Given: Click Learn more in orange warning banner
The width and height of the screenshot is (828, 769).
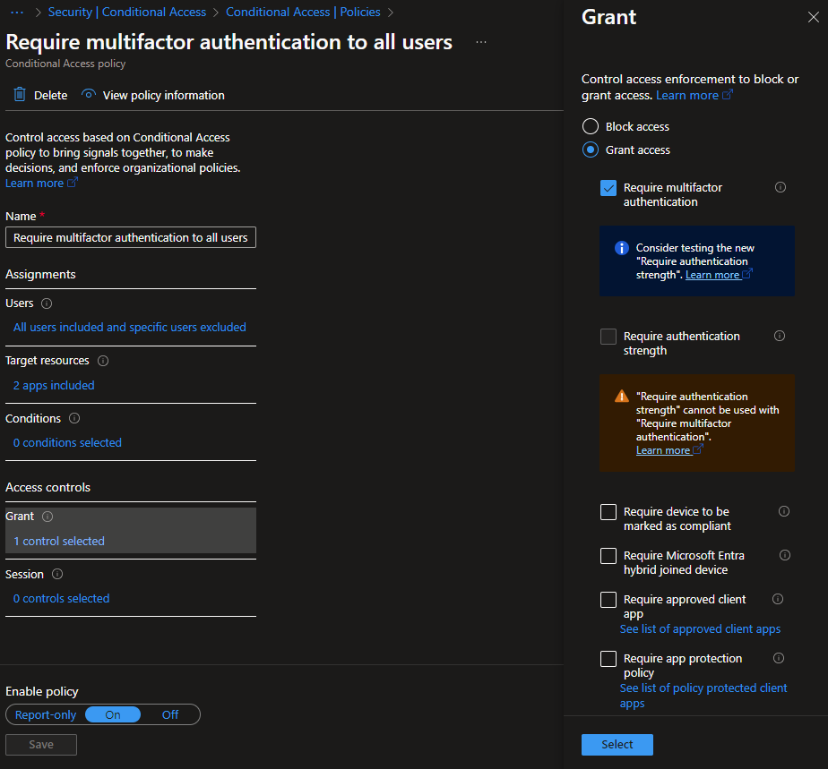Looking at the screenshot, I should click(669, 450).
